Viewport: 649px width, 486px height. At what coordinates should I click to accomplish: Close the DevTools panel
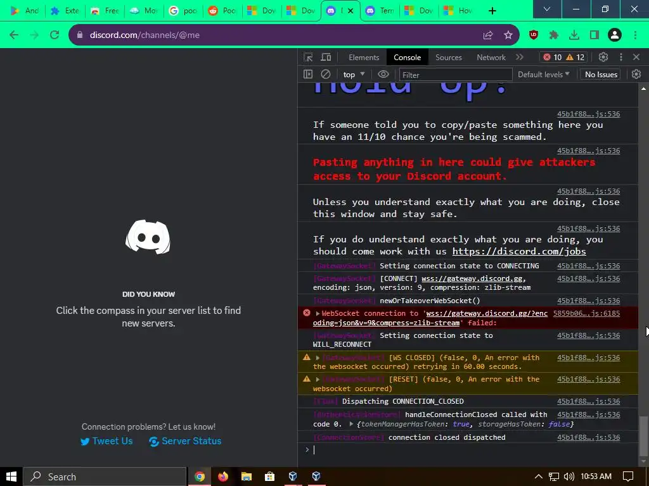[x=636, y=57]
